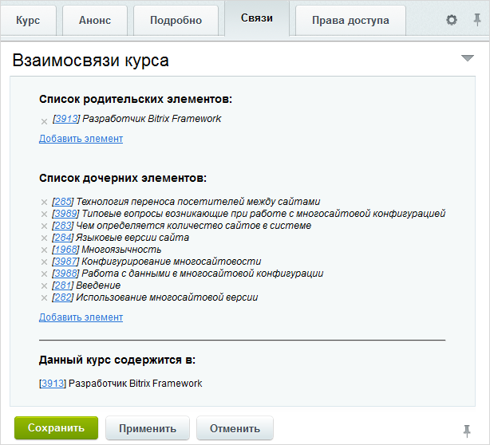Open the Подробно tab

(176, 20)
